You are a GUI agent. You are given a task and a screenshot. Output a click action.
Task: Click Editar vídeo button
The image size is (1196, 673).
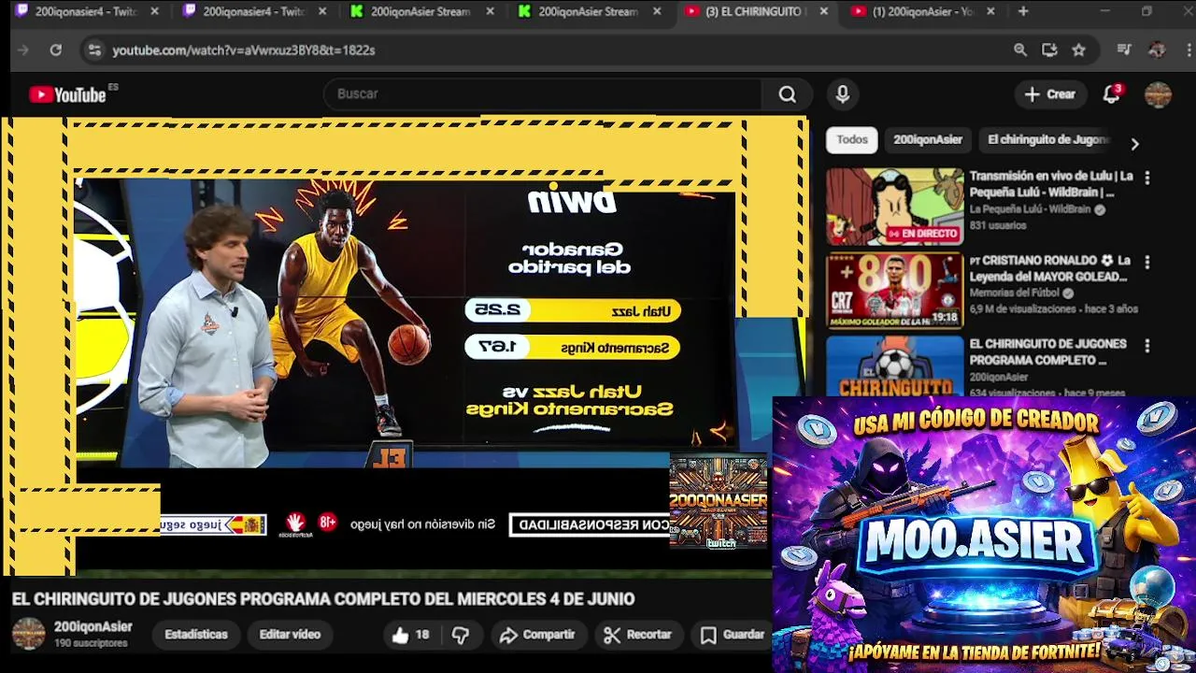pyautogui.click(x=290, y=635)
